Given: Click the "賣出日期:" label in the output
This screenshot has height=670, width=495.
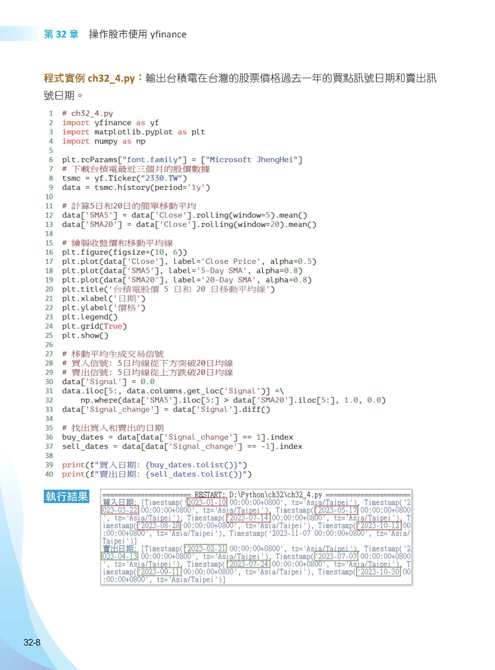Looking at the screenshot, I should click(x=120, y=549).
